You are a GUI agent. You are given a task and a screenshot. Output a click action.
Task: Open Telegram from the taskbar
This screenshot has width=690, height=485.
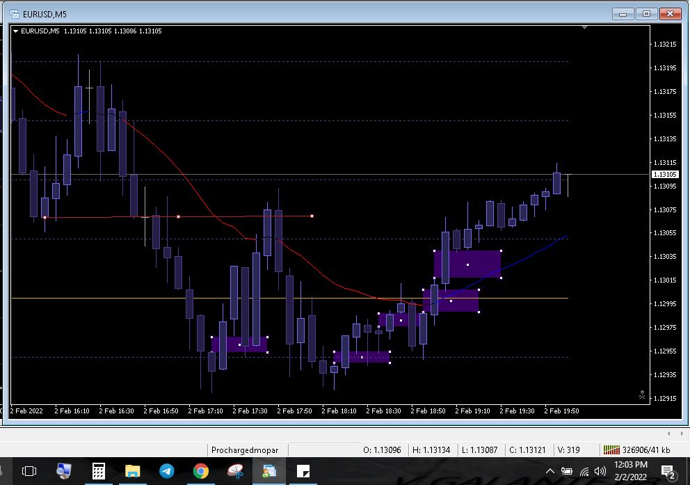[x=167, y=471]
